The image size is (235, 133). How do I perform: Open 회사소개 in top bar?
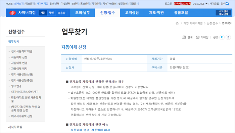(19, 4)
